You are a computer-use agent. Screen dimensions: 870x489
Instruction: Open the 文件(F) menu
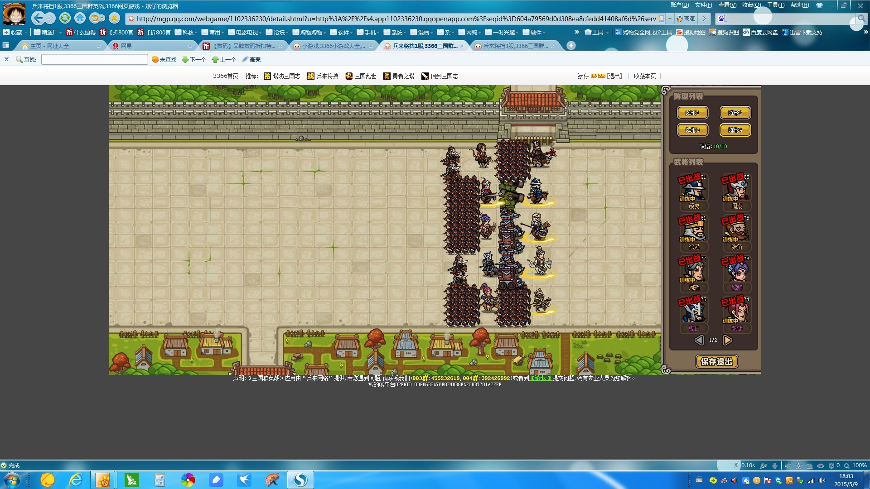[x=704, y=5]
